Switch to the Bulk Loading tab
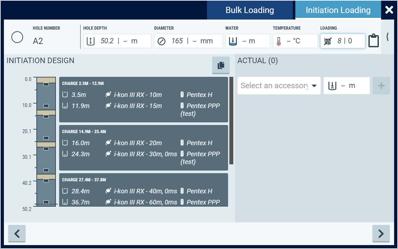This screenshot has height=249, width=398. [x=250, y=10]
